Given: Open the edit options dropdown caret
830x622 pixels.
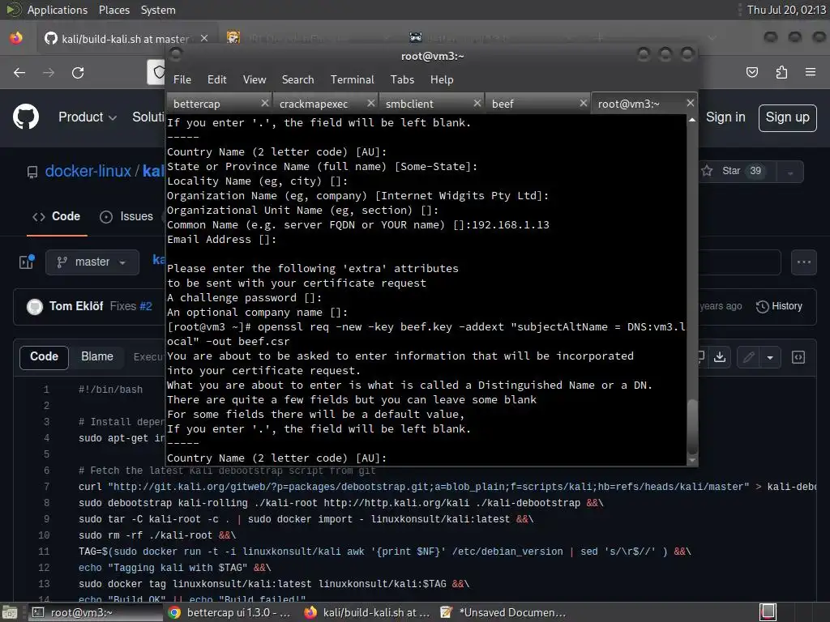Looking at the screenshot, I should tap(770, 357).
